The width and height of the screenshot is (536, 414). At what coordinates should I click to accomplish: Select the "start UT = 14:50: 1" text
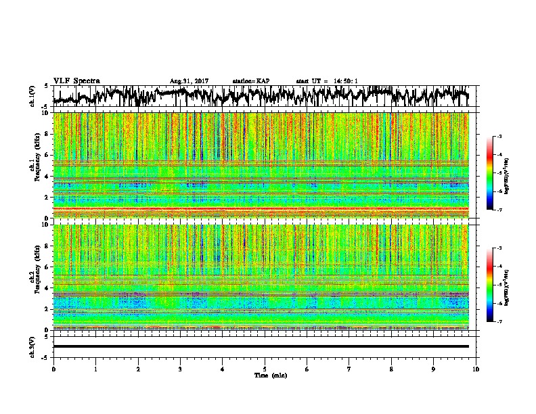(x=327, y=81)
